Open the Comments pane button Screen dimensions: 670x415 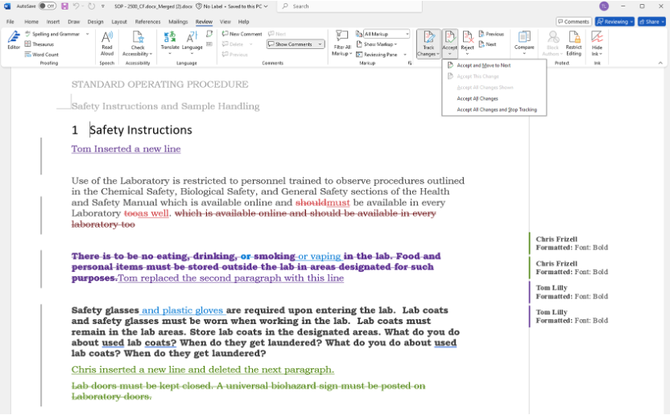coord(573,22)
